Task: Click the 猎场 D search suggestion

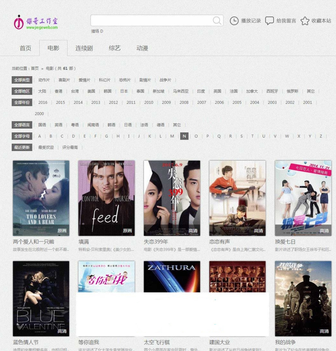Action: click(97, 31)
